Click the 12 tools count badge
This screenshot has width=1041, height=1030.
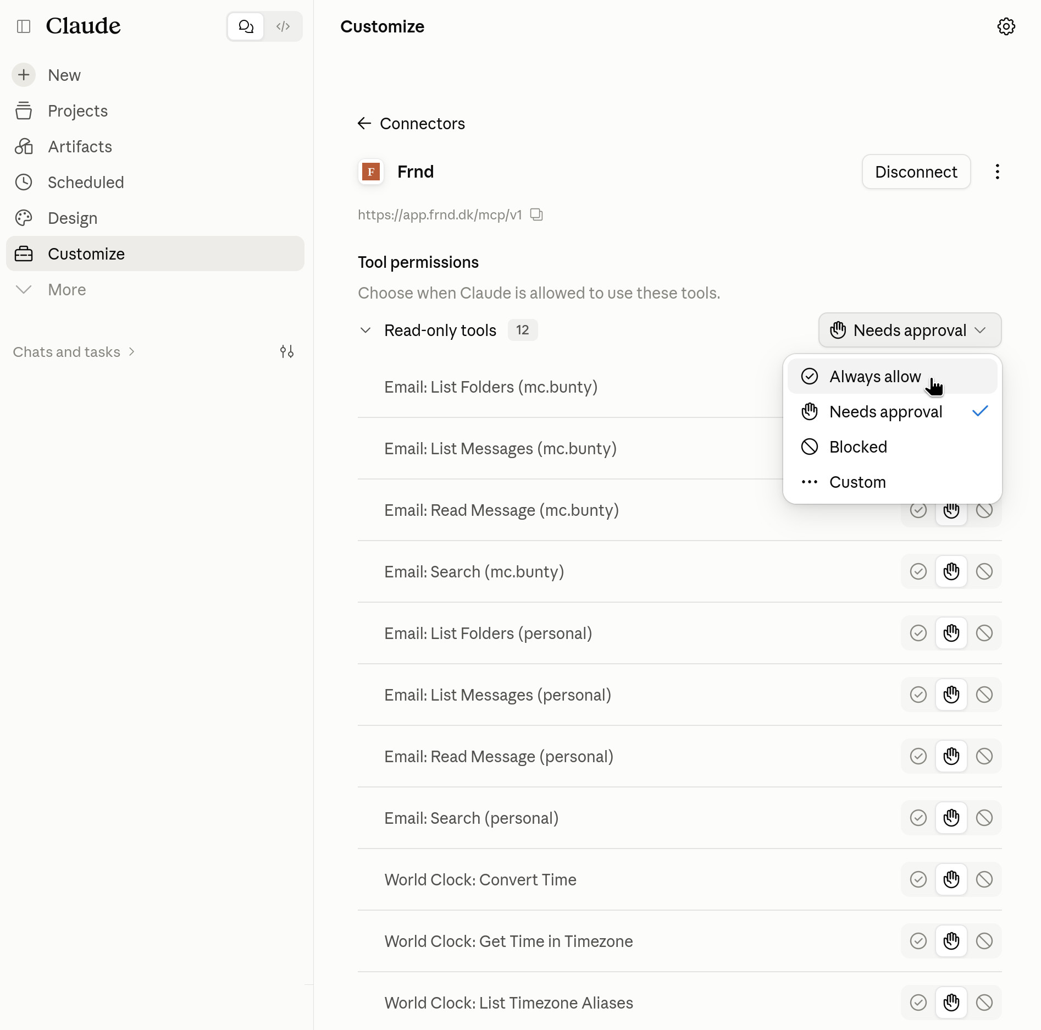[522, 330]
